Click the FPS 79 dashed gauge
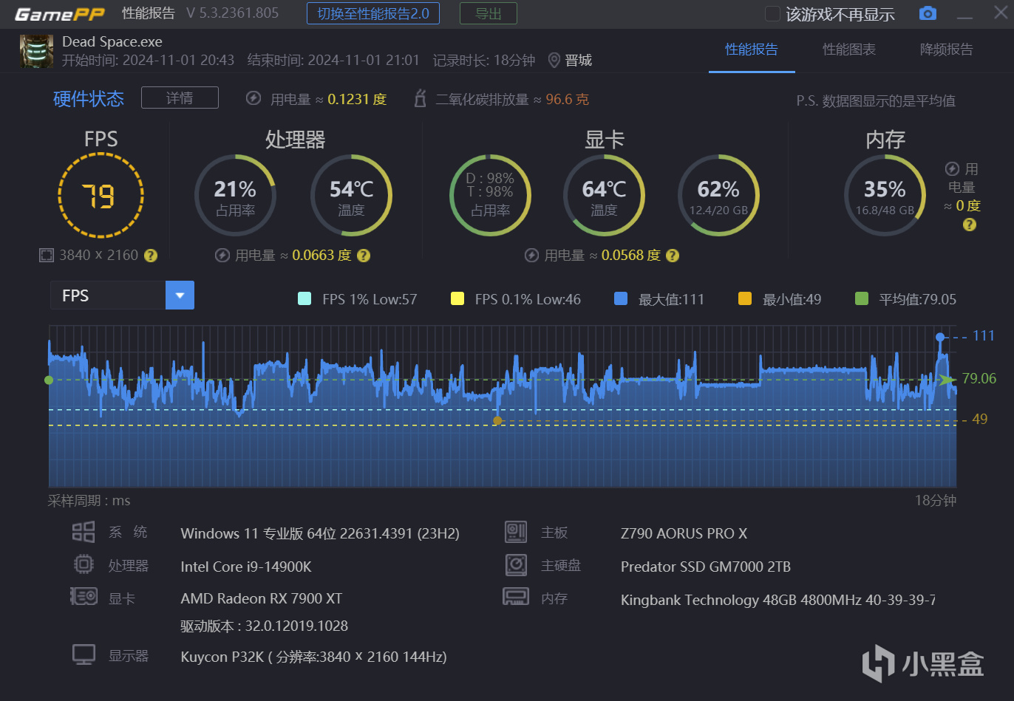The image size is (1014, 701). click(x=101, y=196)
